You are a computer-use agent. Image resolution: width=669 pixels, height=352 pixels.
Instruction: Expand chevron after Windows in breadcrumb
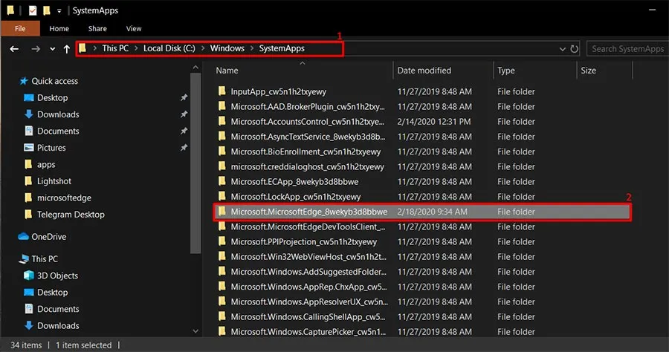(x=252, y=48)
